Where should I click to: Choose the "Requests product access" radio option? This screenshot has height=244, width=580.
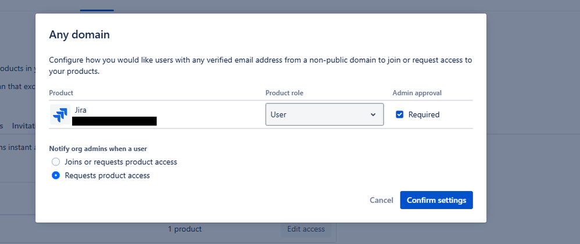pyautogui.click(x=56, y=175)
